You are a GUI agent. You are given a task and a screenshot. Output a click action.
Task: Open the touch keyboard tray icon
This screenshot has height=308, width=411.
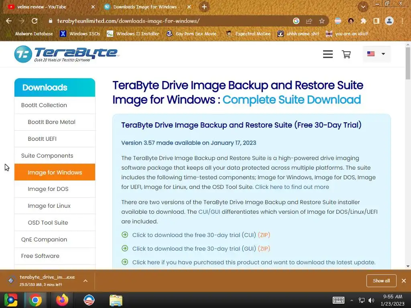pos(338,300)
